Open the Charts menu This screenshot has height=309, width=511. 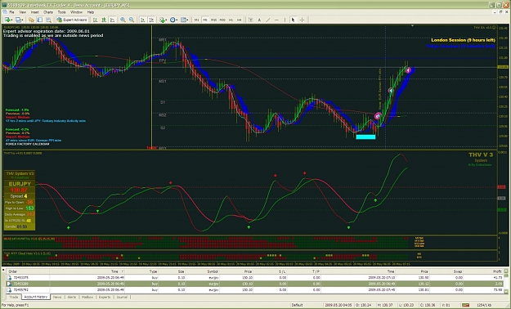click(48, 12)
